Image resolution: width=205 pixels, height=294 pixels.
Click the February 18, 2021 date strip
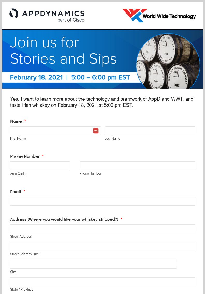coord(70,77)
